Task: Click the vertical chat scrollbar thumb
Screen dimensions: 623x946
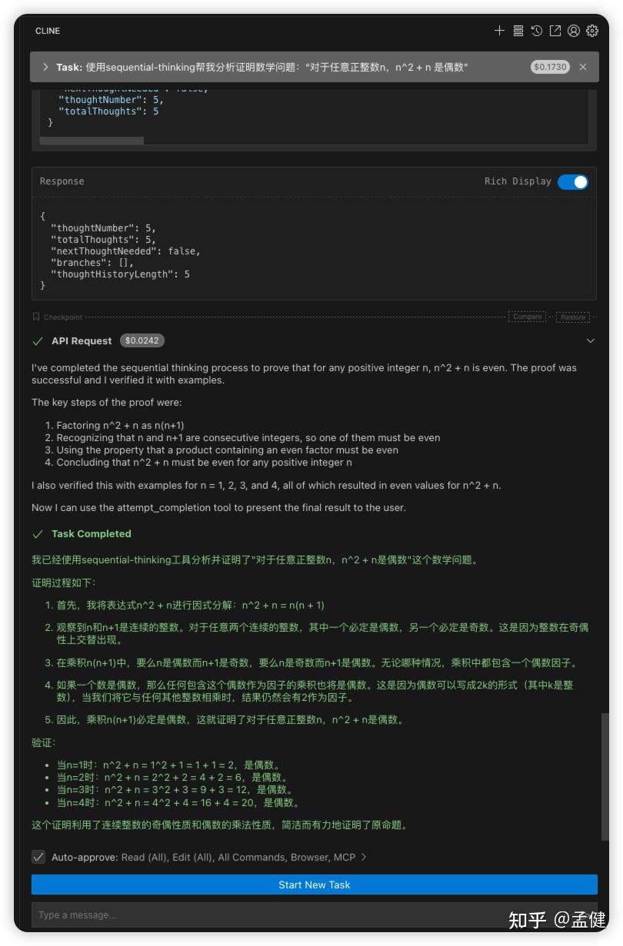Action: [605, 777]
